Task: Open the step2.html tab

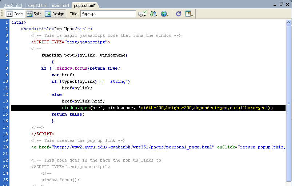Action: [13, 5]
